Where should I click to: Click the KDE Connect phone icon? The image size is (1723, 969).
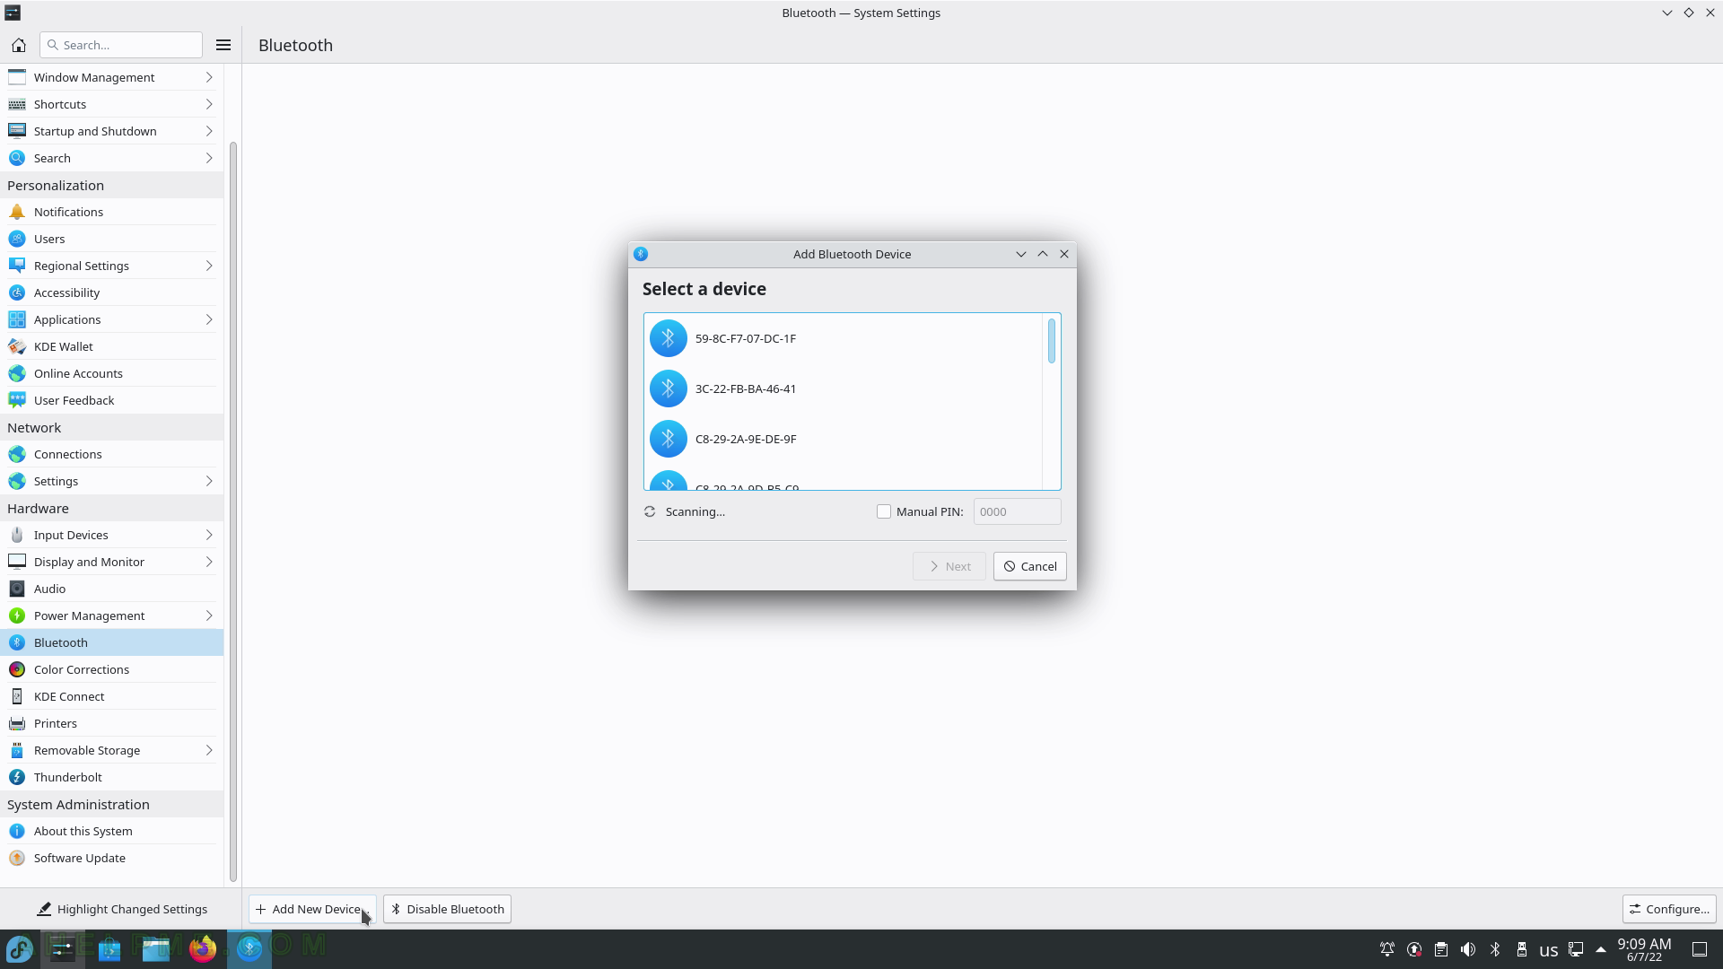coord(17,696)
